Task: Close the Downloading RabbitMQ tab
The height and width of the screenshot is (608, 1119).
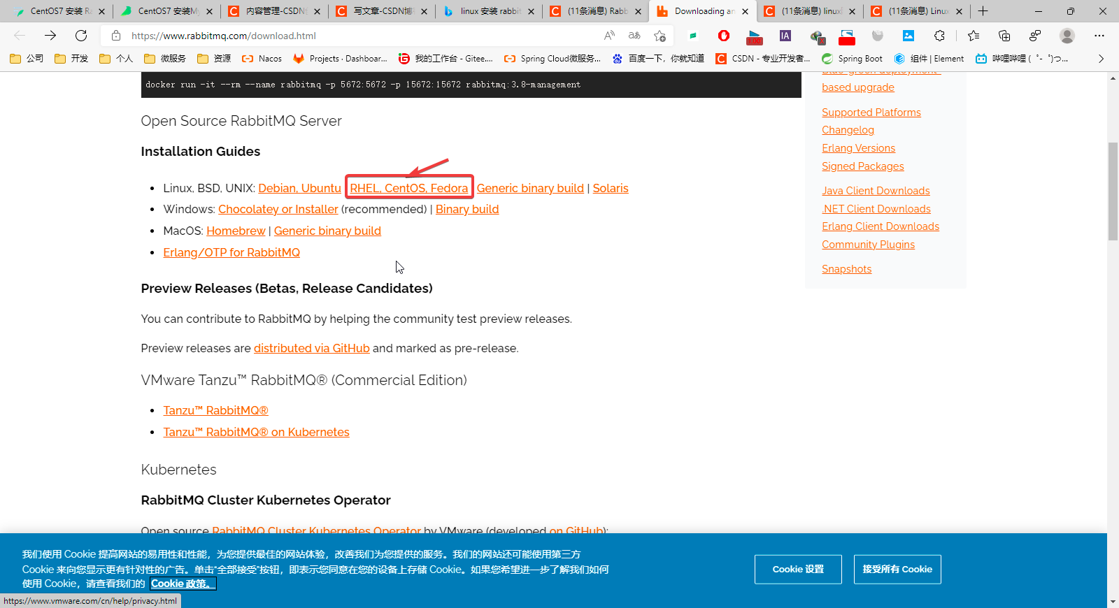Action: [745, 11]
